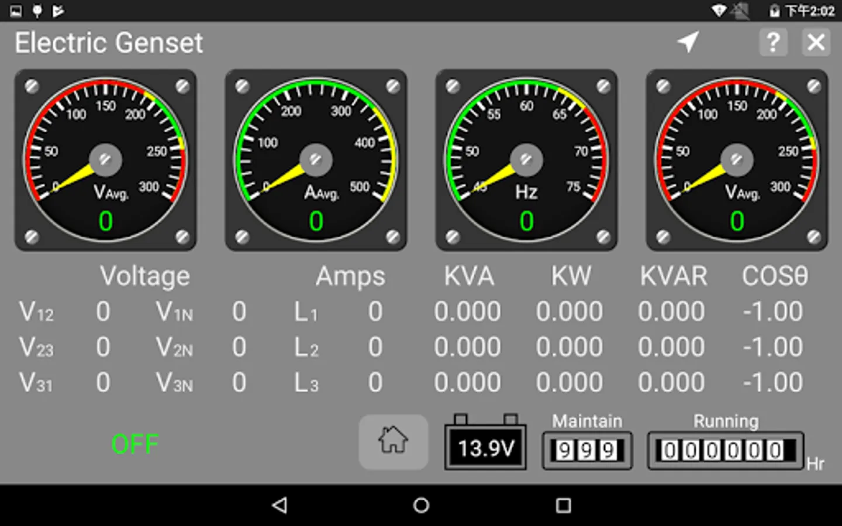
Task: Click the L3 amps label
Action: [x=306, y=383]
